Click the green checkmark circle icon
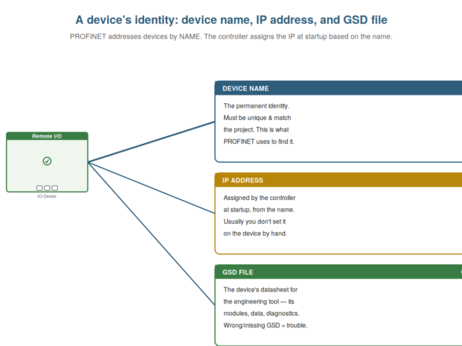 (x=47, y=161)
